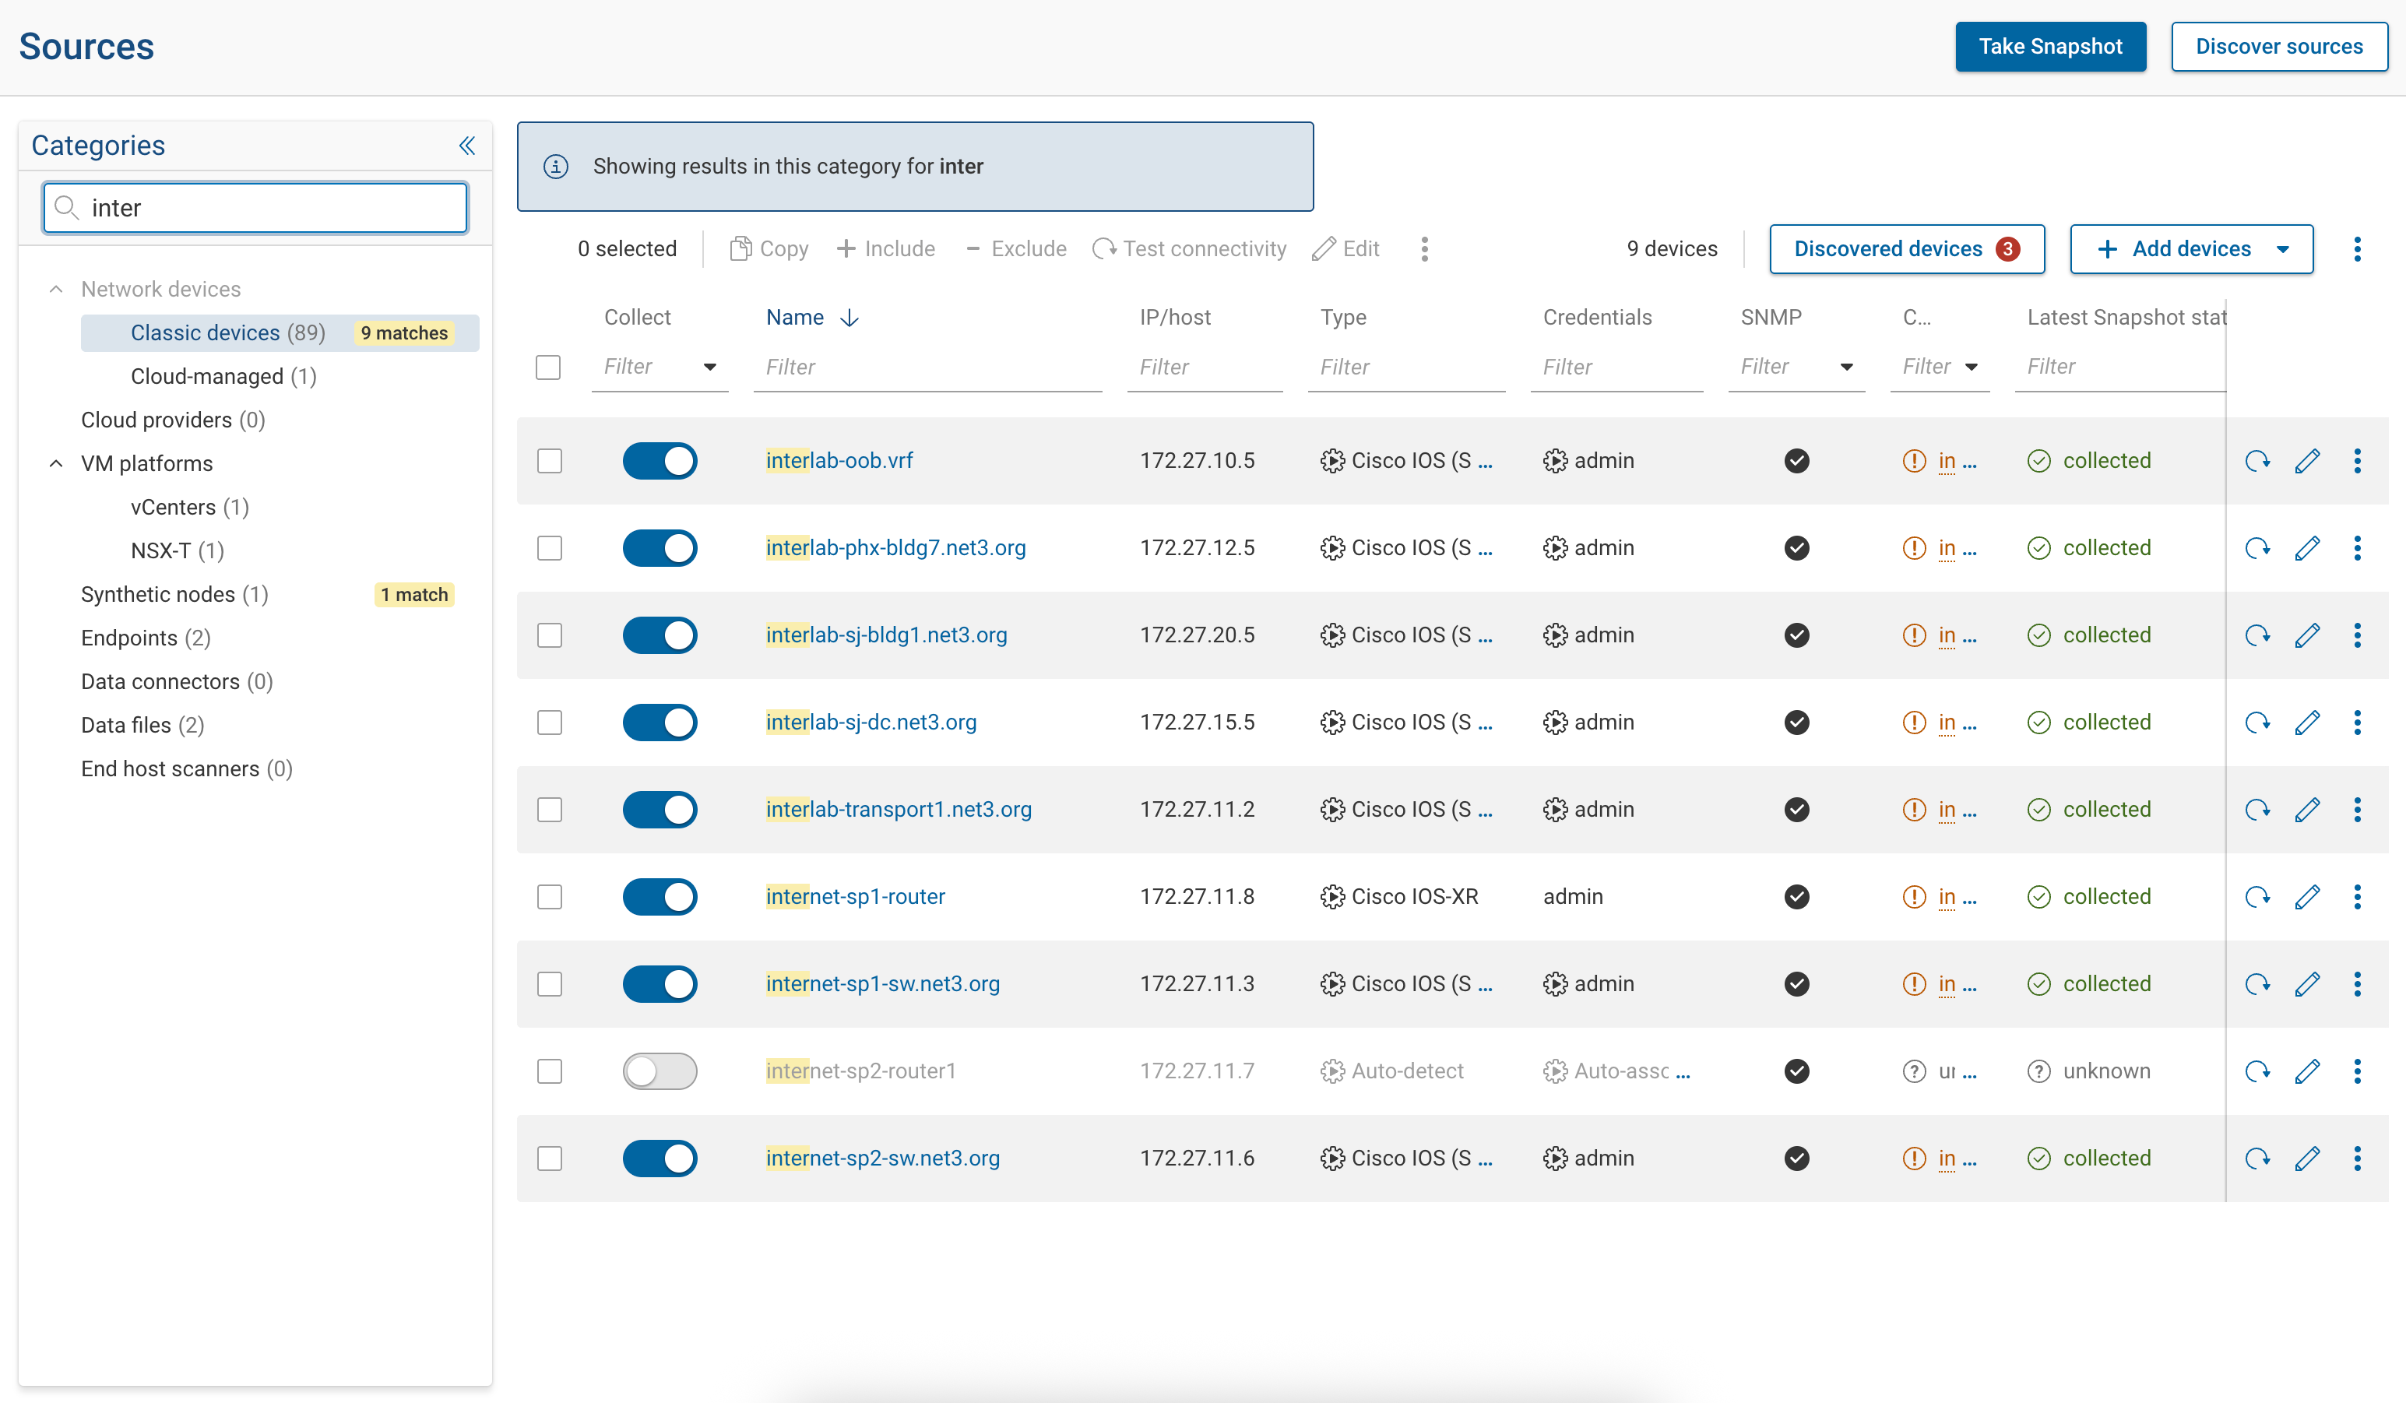Screen dimensions: 2406x1403
Task: Select checkbox for internet-sp1-sw.net3.org
Action: [x=549, y=984]
